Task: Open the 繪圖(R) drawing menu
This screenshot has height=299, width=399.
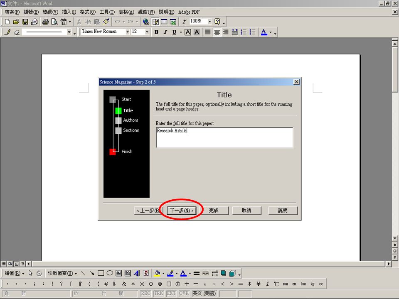Action: coord(14,273)
